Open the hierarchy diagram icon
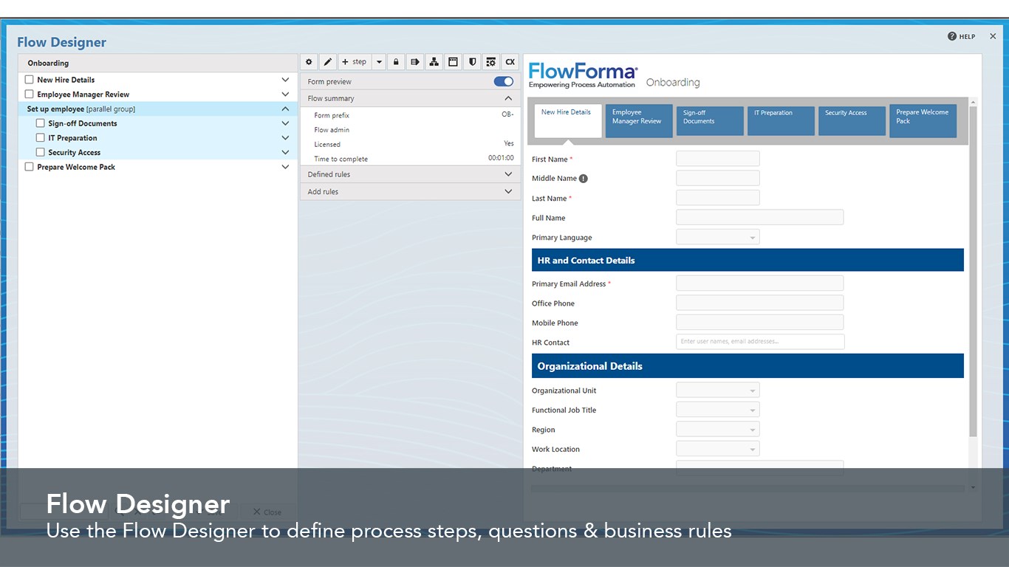The width and height of the screenshot is (1009, 567). 434,62
